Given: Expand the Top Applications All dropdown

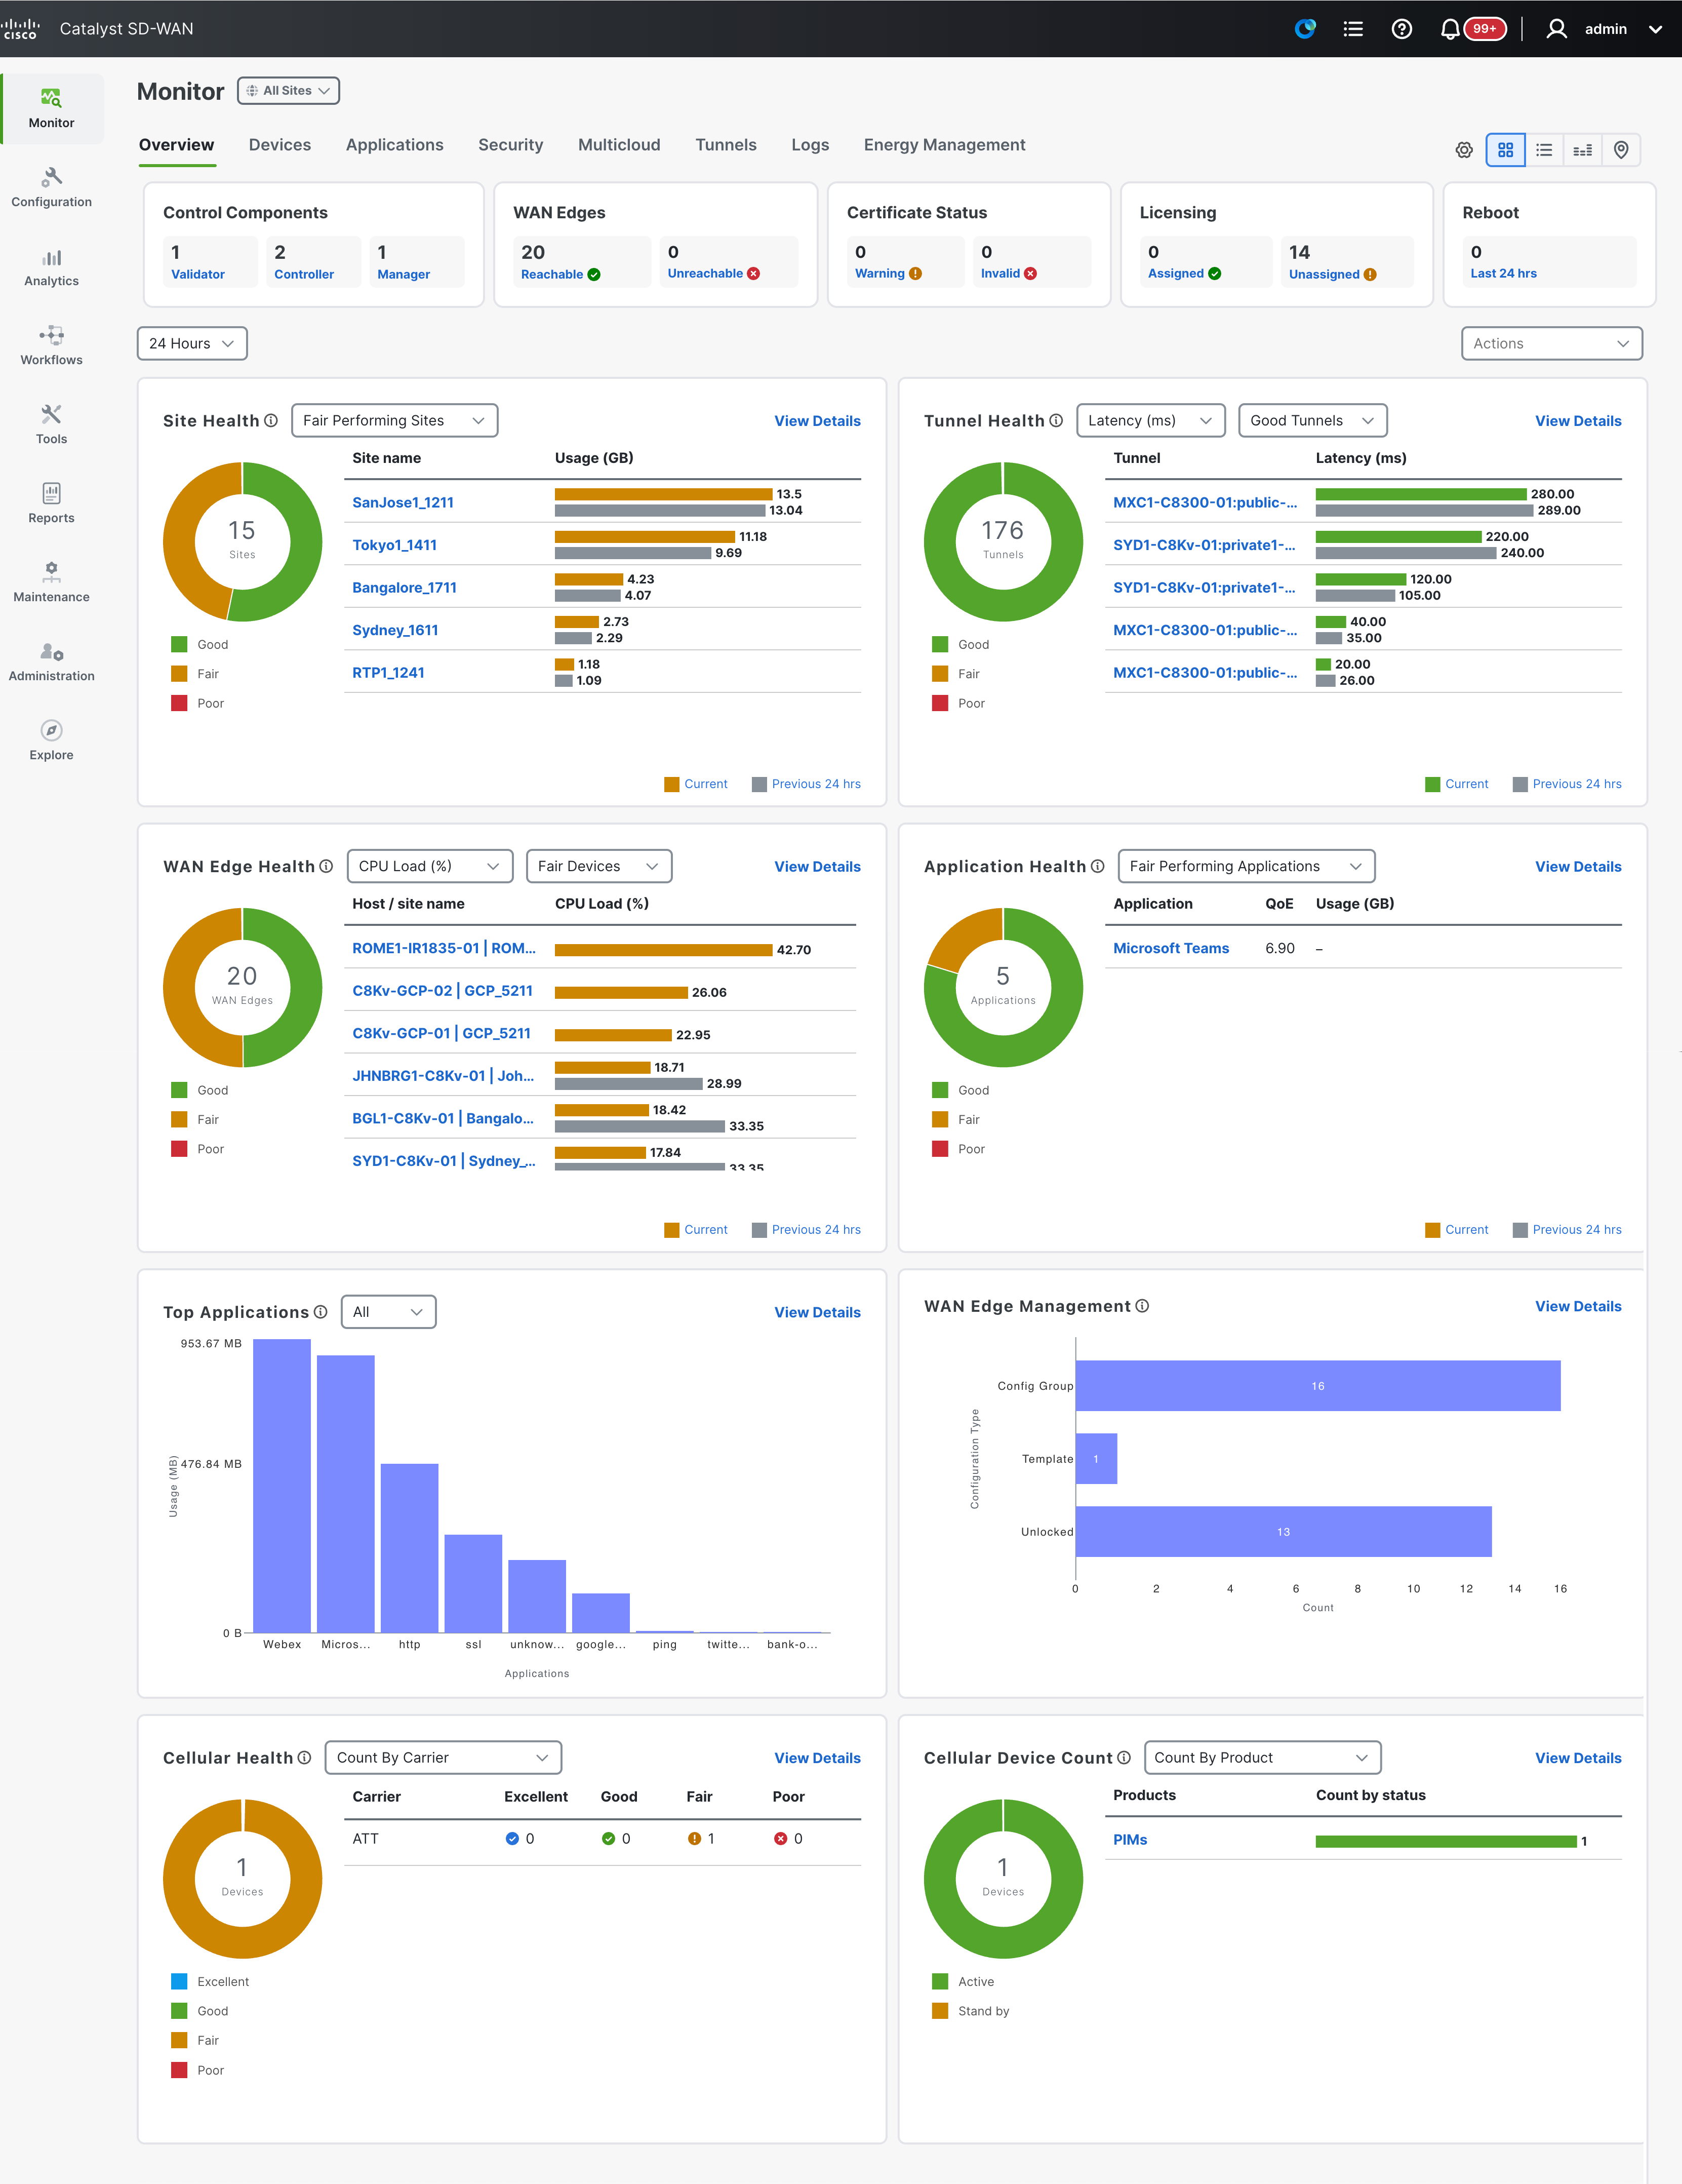Looking at the screenshot, I should coord(389,1312).
